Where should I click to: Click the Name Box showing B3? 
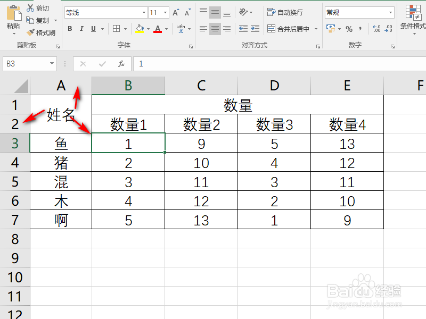[x=26, y=64]
